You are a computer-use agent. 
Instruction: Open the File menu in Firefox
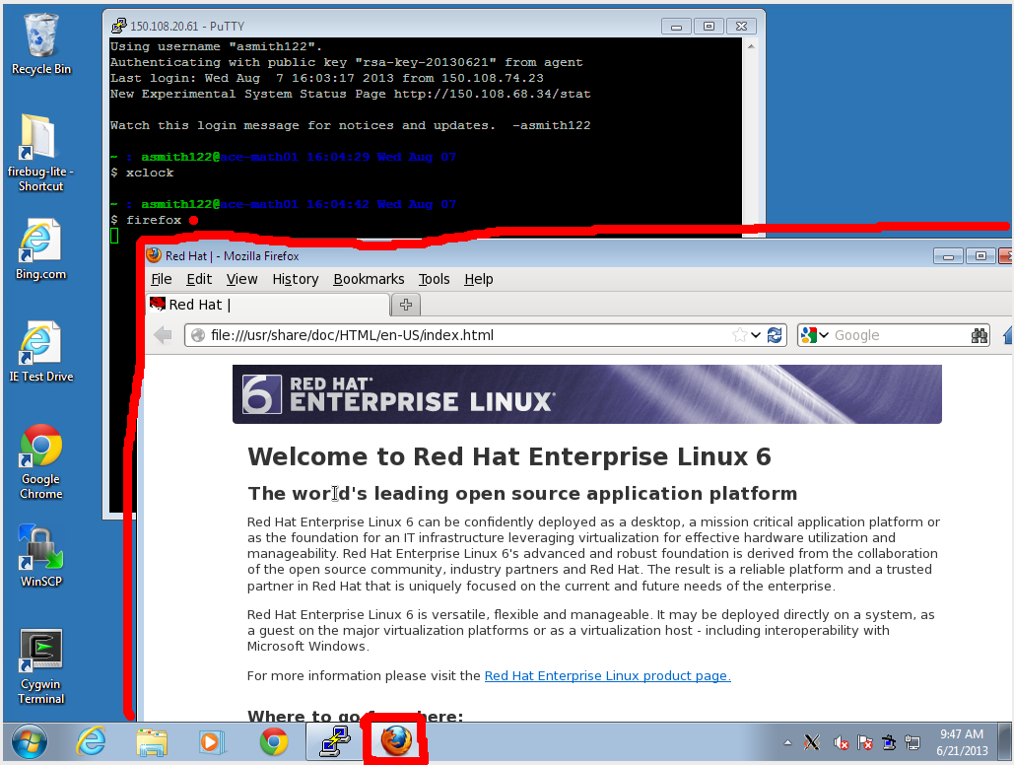point(161,279)
